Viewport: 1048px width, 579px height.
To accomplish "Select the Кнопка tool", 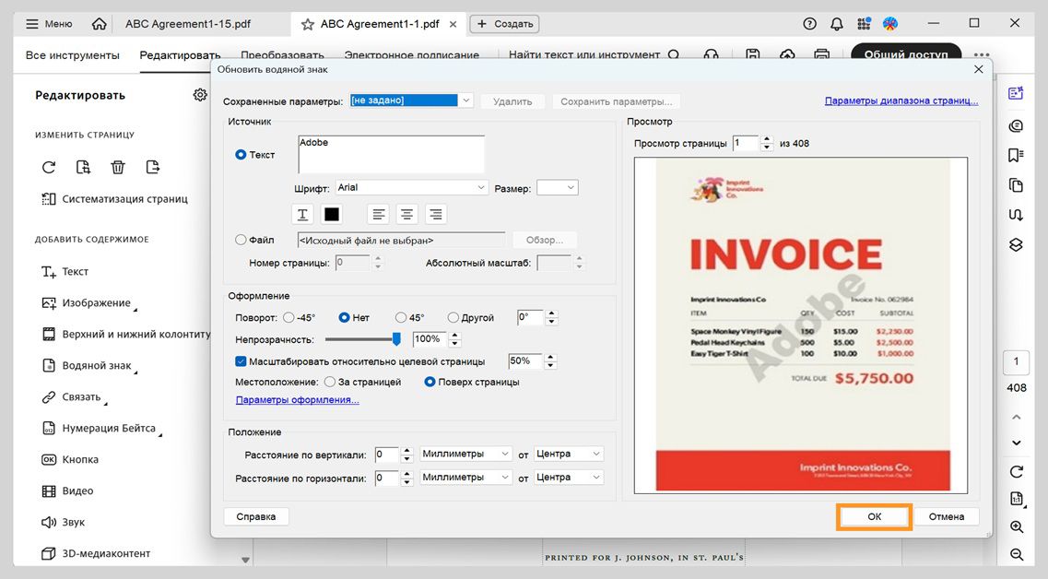I will (x=69, y=459).
